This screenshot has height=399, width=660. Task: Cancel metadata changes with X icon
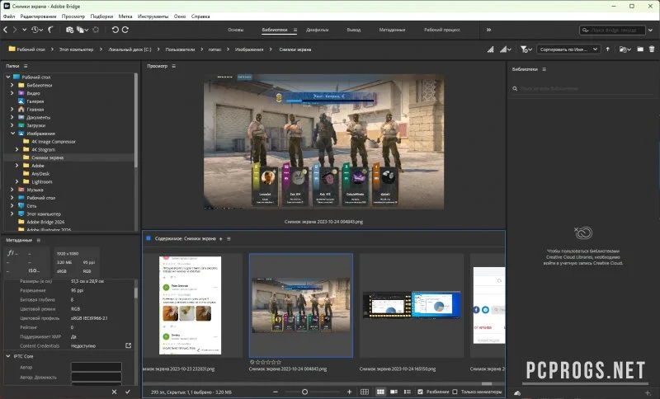(114, 392)
